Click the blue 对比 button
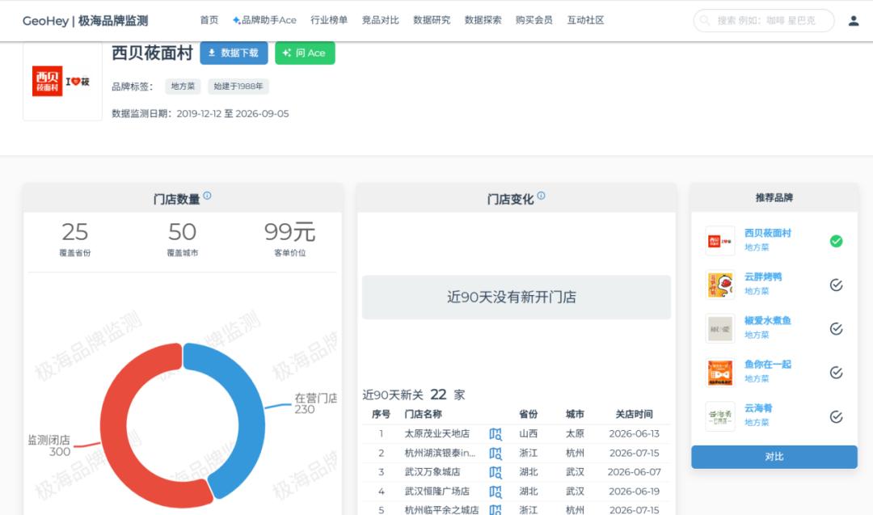 tap(774, 457)
